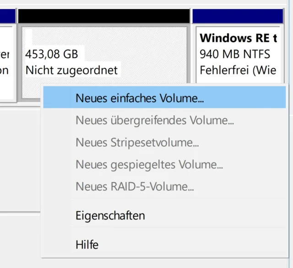Click "Neues gespiegeltes Volume..." entry

click(149, 164)
